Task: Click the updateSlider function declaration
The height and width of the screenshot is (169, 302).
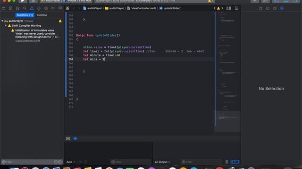Action: 98,35
